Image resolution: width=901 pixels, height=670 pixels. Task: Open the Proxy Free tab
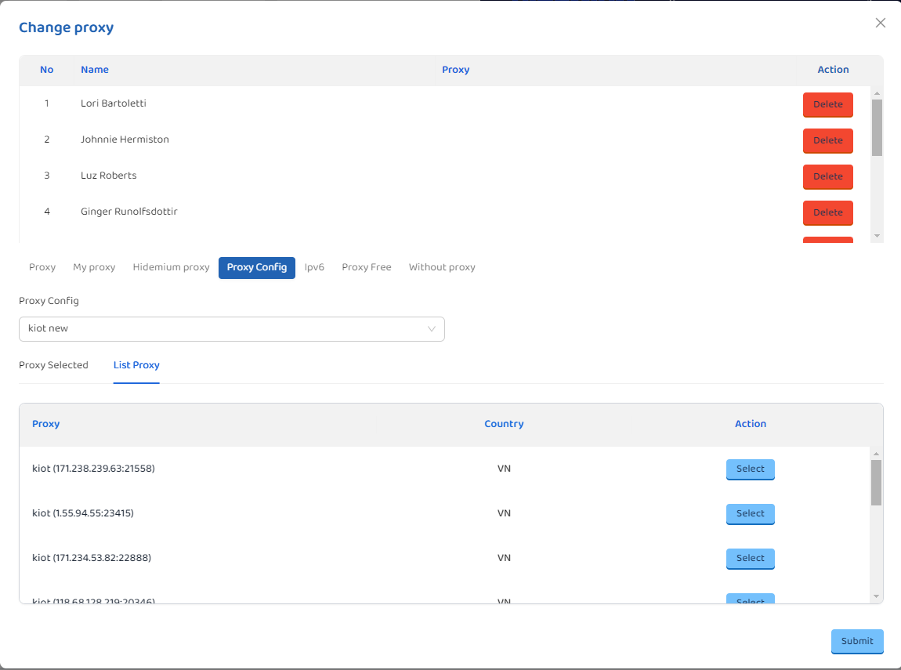[x=366, y=267]
